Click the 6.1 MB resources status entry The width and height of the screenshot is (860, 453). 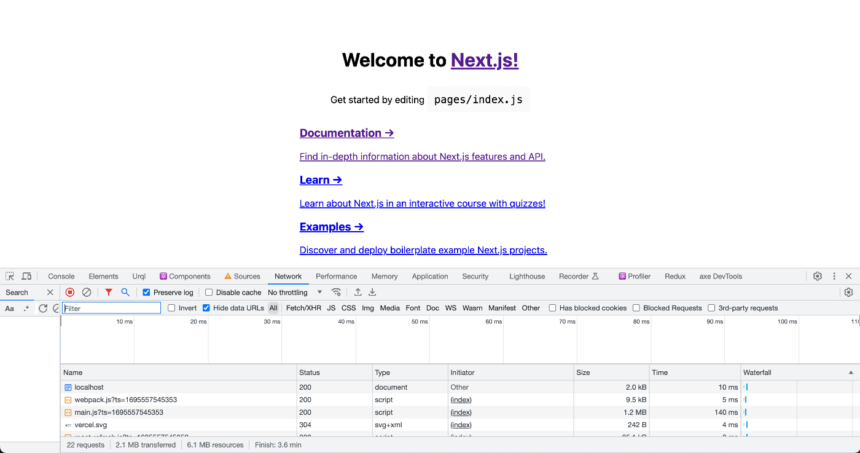coord(215,445)
